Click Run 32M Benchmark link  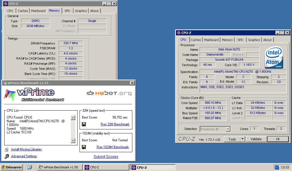click(x=115, y=124)
